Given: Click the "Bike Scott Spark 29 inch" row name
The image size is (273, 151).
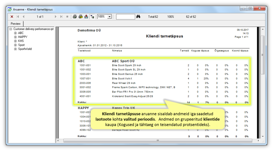Looking at the screenshot, I should tap(126, 65).
